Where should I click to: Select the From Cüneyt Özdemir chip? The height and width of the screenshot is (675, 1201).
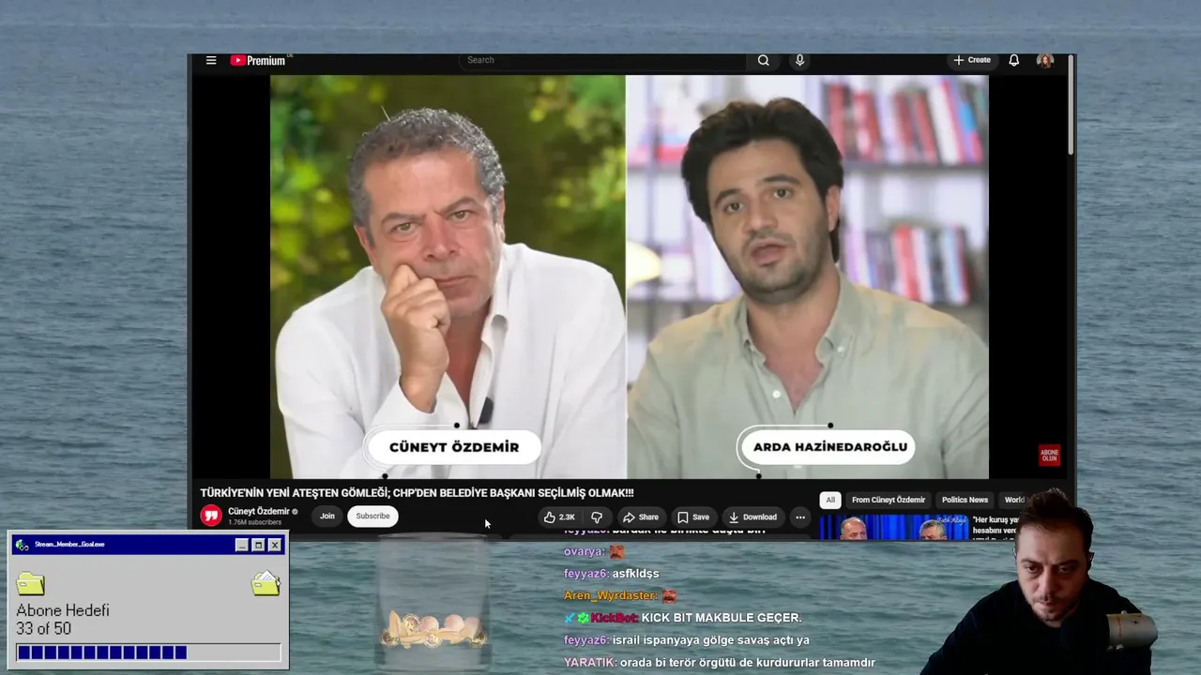pyautogui.click(x=889, y=500)
